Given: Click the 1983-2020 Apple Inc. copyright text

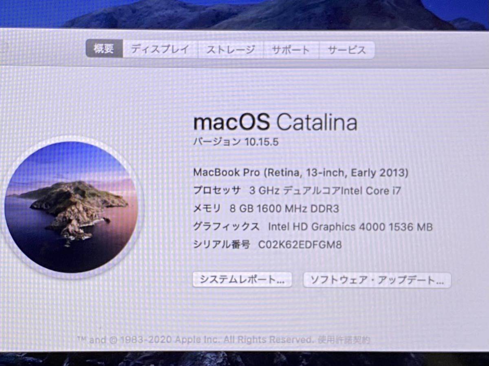Looking at the screenshot, I should tap(196, 340).
